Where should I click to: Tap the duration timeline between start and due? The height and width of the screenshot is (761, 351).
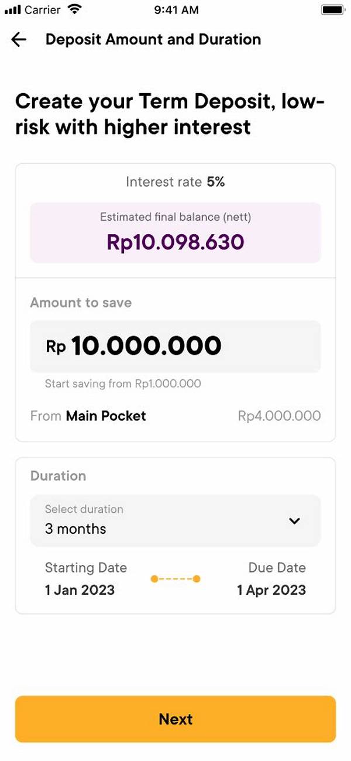(x=175, y=578)
